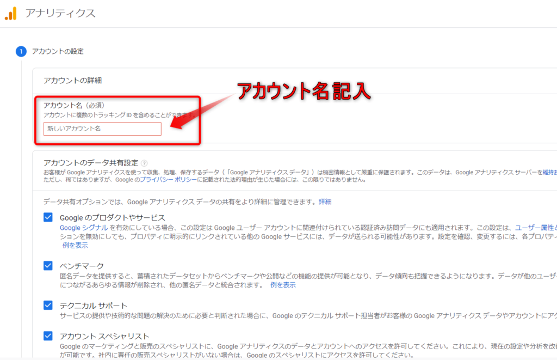The image size is (557, 360).
Task: Toggle the アカウント スペシャリスト checkbox
Action: point(48,336)
